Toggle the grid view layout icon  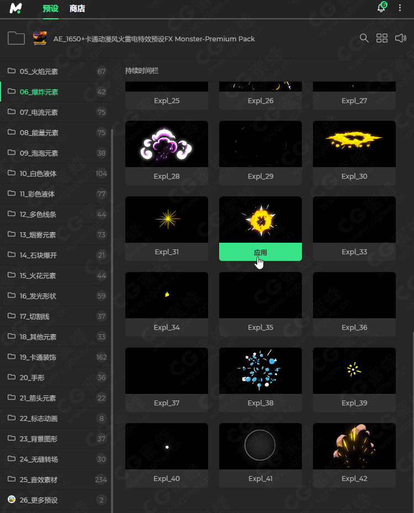click(x=382, y=38)
